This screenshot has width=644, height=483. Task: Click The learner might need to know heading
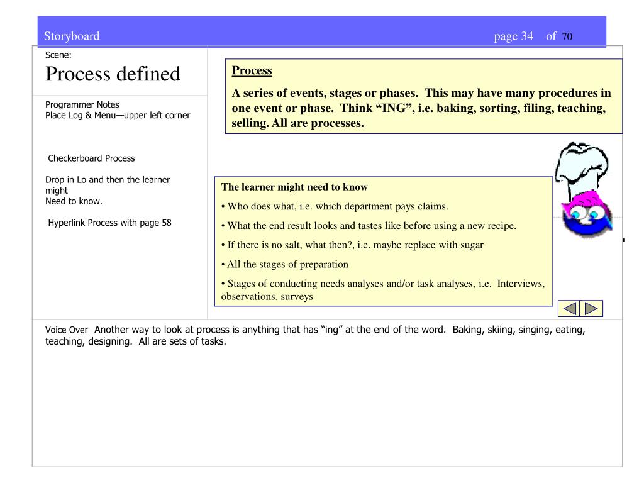pyautogui.click(x=294, y=187)
